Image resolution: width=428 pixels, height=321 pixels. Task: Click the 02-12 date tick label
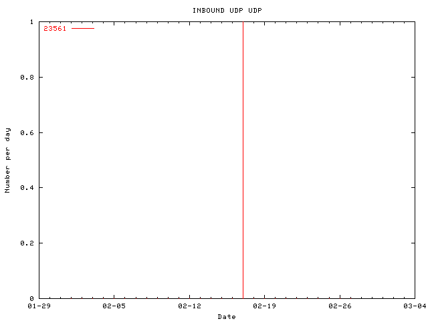click(x=189, y=306)
